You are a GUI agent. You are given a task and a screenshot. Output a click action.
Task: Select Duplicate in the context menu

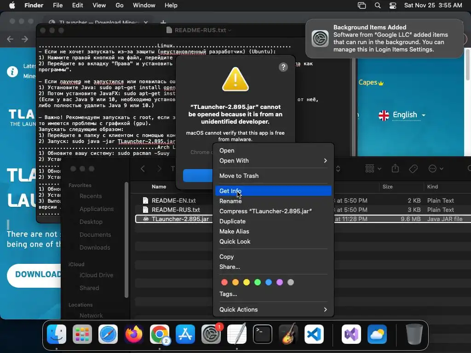(x=273, y=221)
